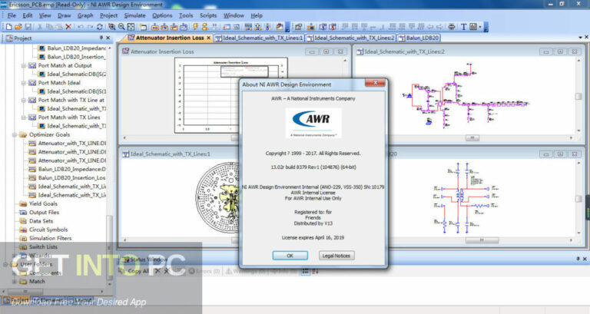
Task: Click the red X Delete toolbar icon
Action: pyautogui.click(x=68, y=27)
